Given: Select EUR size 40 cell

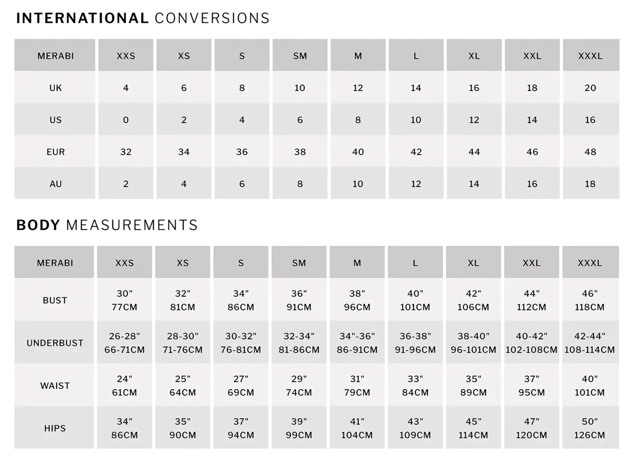Looking at the screenshot, I should click(358, 152).
